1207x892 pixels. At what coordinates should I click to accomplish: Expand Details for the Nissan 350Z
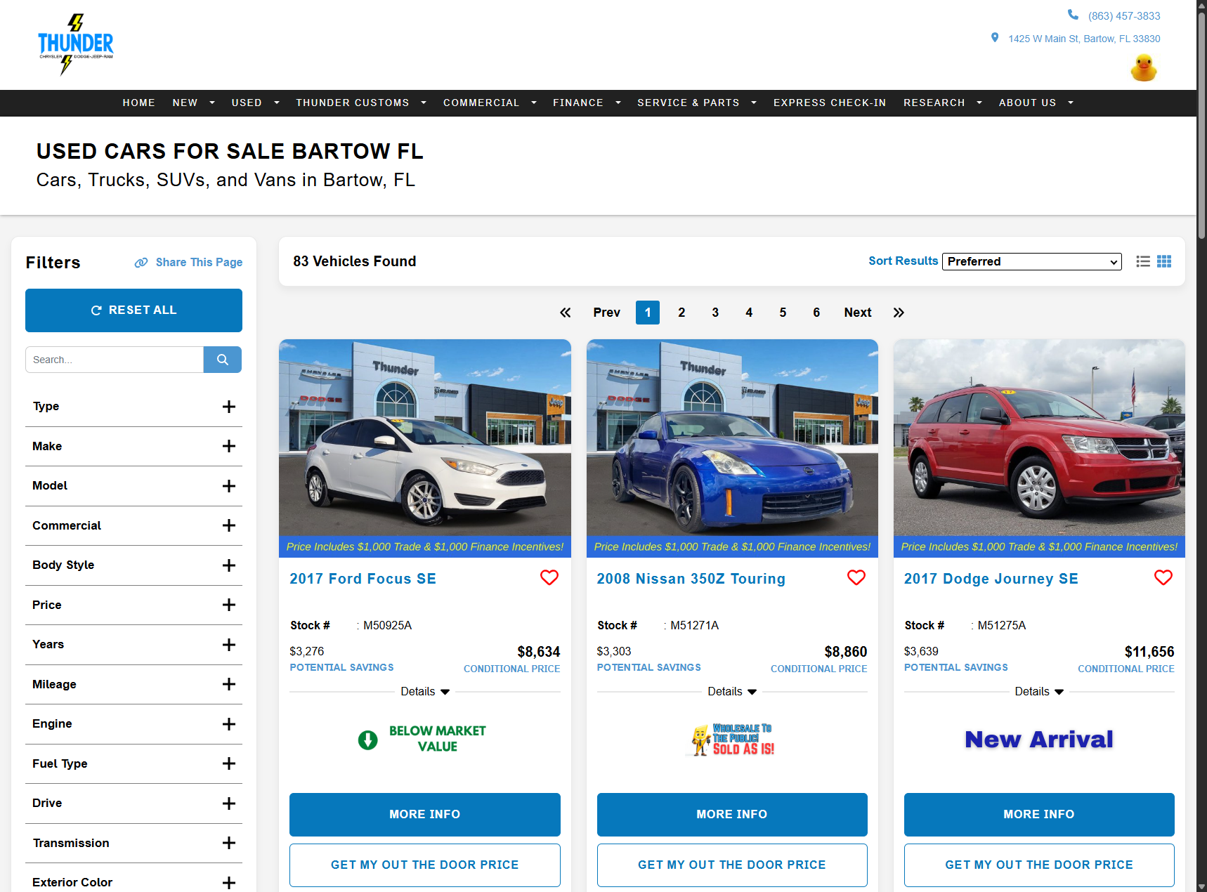click(731, 692)
